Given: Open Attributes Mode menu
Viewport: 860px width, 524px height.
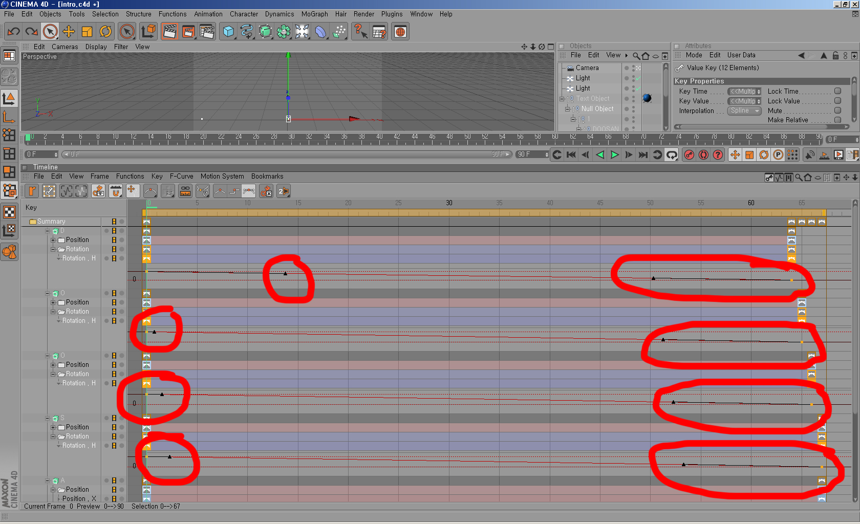Looking at the screenshot, I should pos(694,55).
